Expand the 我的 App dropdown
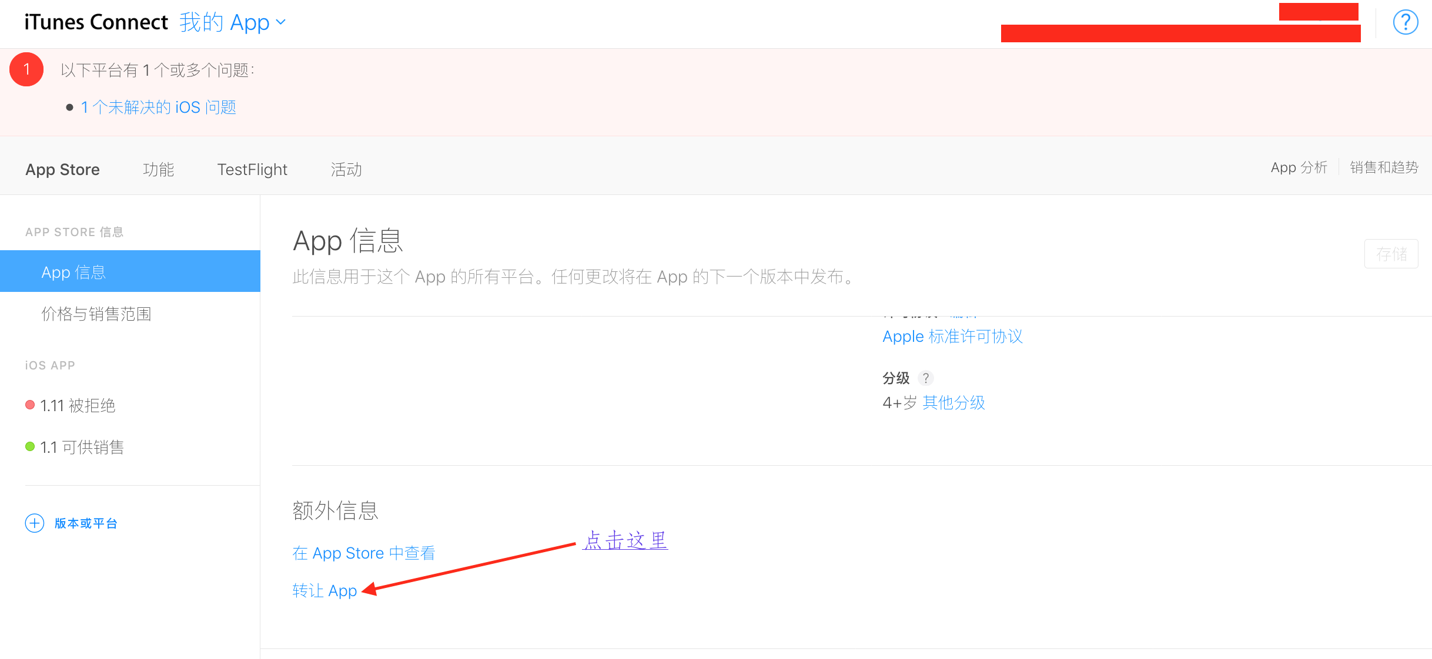The width and height of the screenshot is (1432, 659). coord(233,22)
